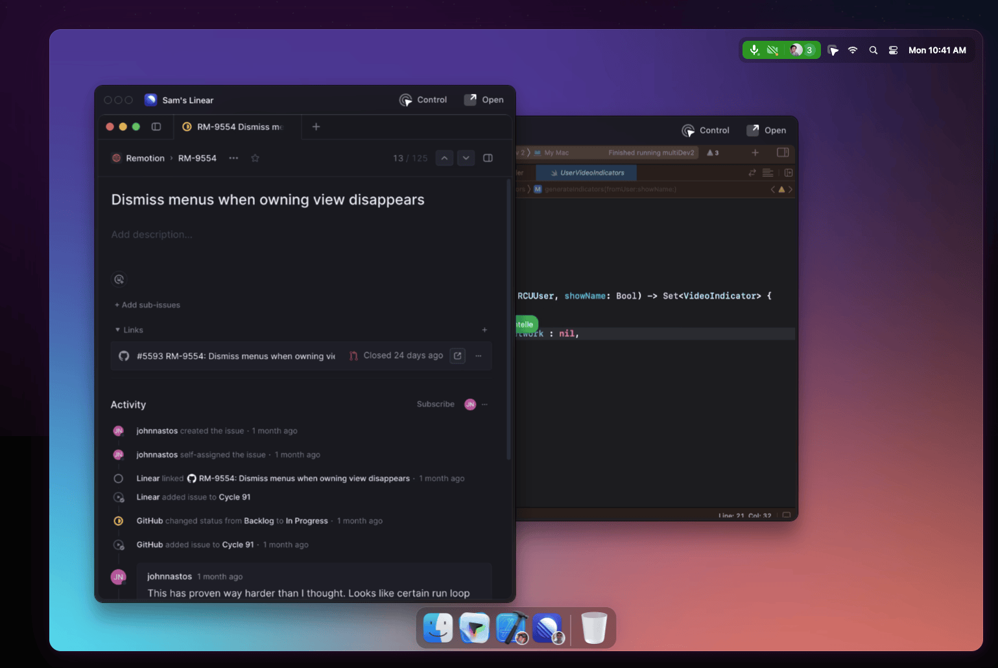Click the Finished running multiDev2 status in Xcode
Viewport: 998px width, 668px height.
coord(651,153)
